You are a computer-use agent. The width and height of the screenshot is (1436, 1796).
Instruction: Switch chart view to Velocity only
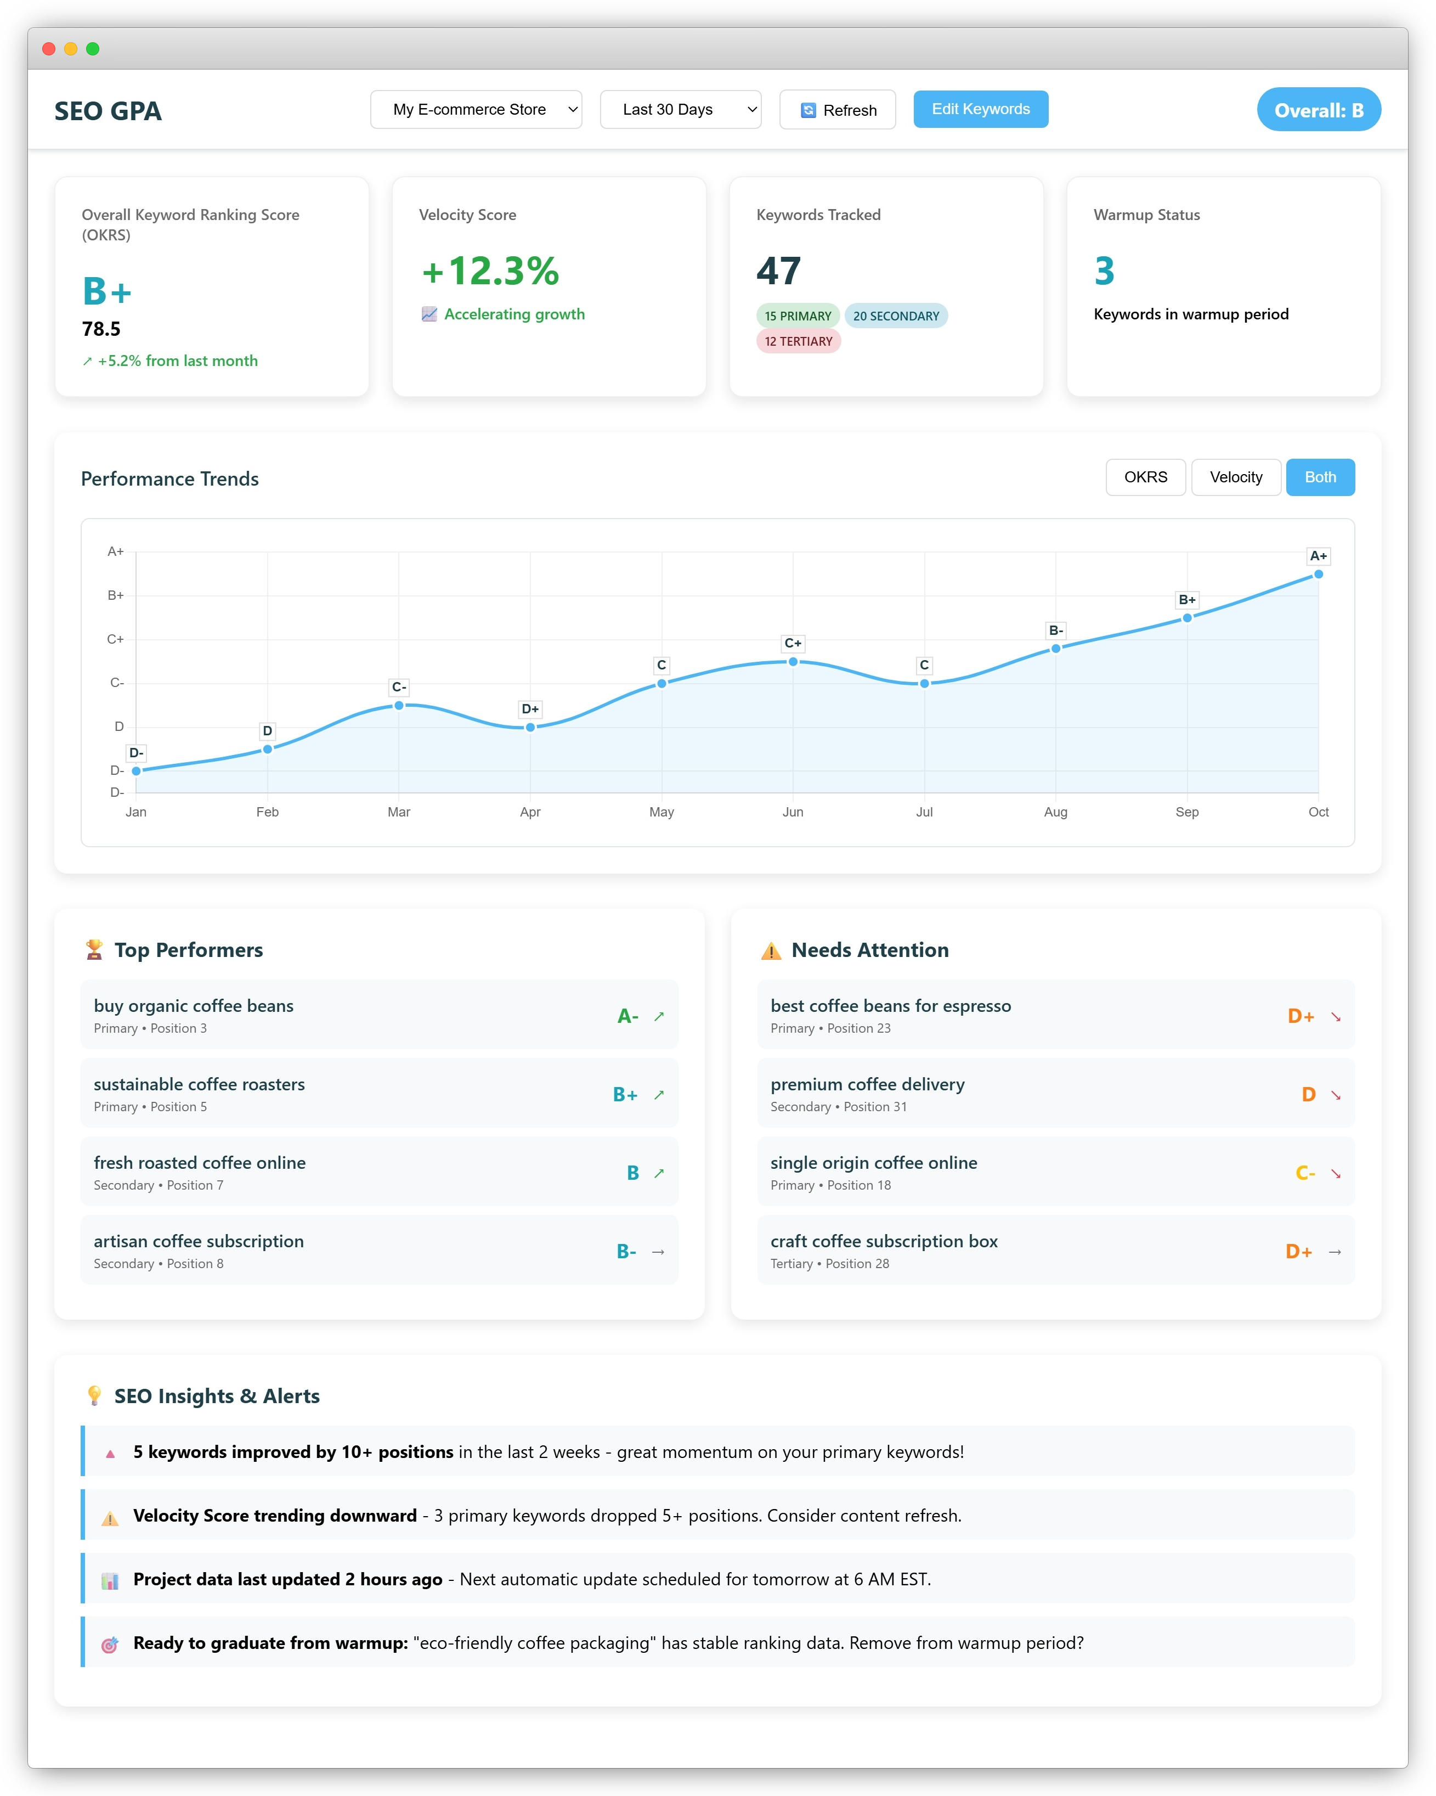point(1236,477)
